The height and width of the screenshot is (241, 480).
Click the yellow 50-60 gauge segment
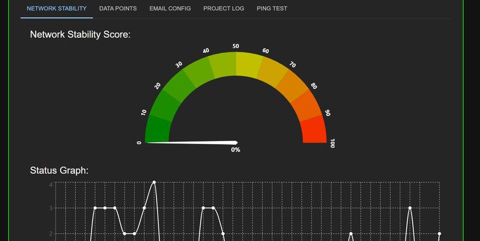click(x=248, y=64)
